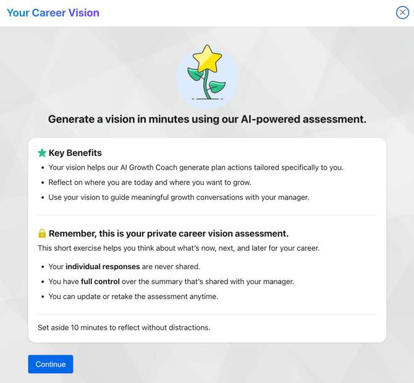The image size is (414, 383).
Task: Click the "Reflect on where you are today" bullet
Action: [150, 183]
